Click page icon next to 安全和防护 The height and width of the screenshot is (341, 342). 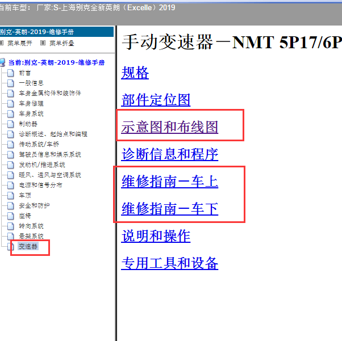pyautogui.click(x=10, y=205)
